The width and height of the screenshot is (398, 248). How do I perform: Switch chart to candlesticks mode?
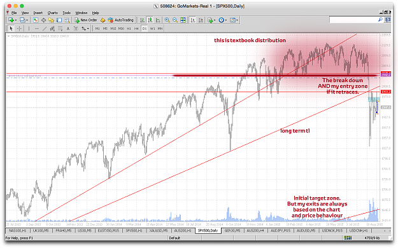click(150, 20)
